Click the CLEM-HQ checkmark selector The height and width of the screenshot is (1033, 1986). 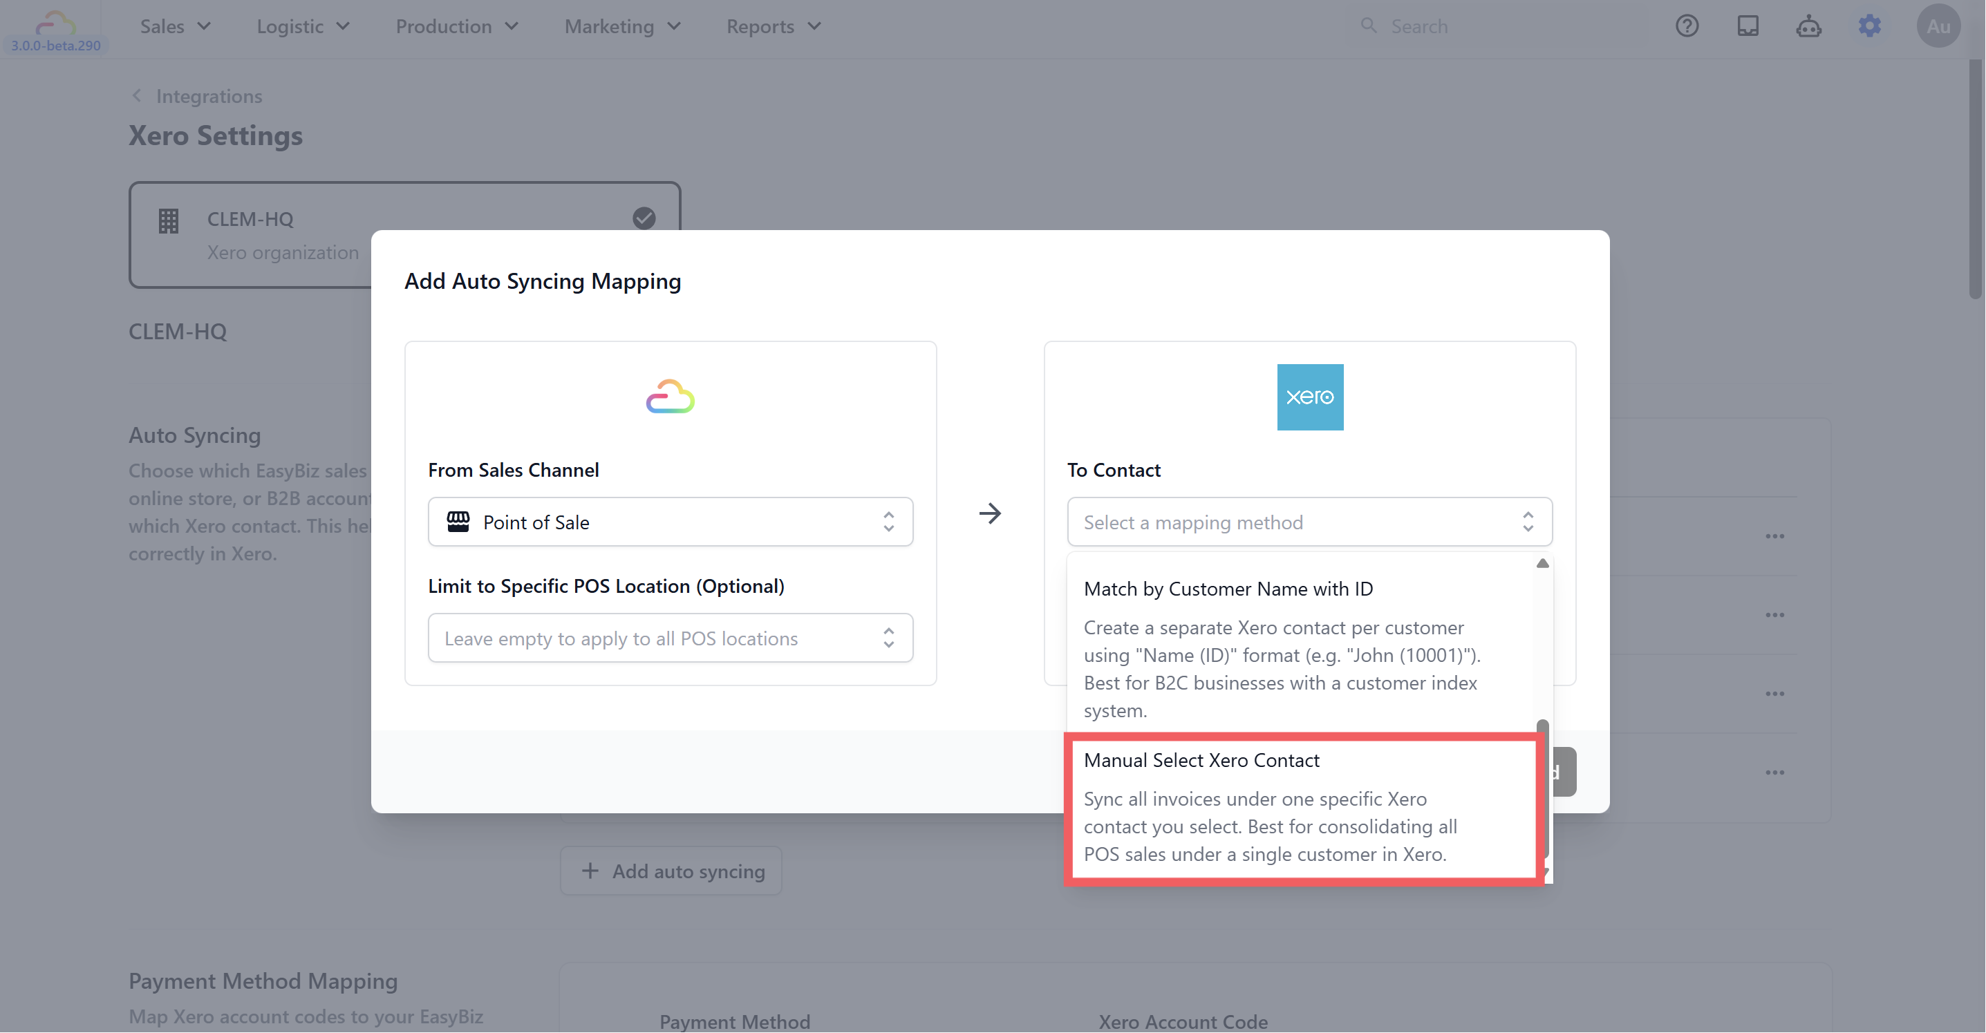click(644, 218)
